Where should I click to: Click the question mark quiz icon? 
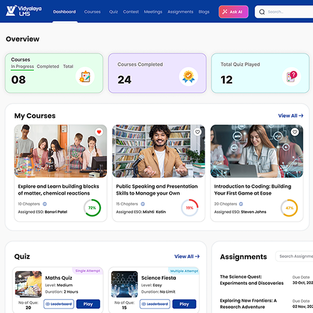[292, 76]
